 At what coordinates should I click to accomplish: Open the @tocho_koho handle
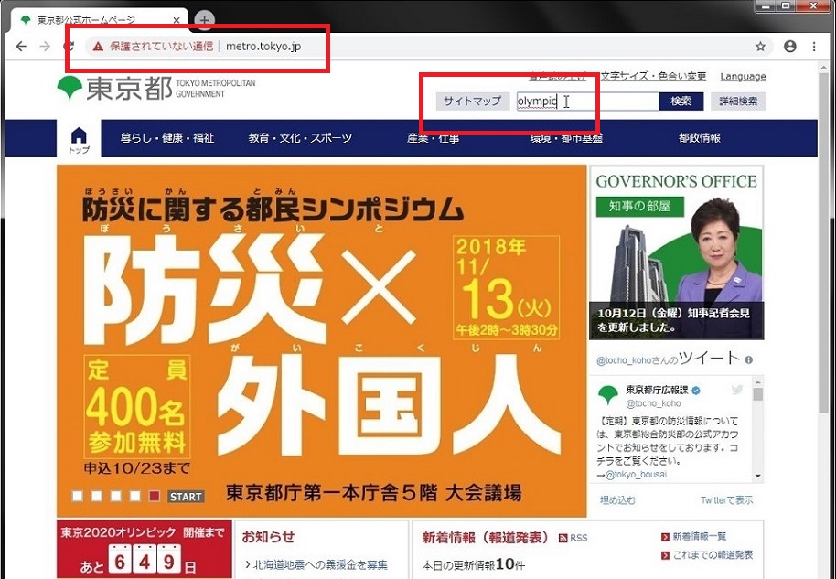pyautogui.click(x=653, y=403)
